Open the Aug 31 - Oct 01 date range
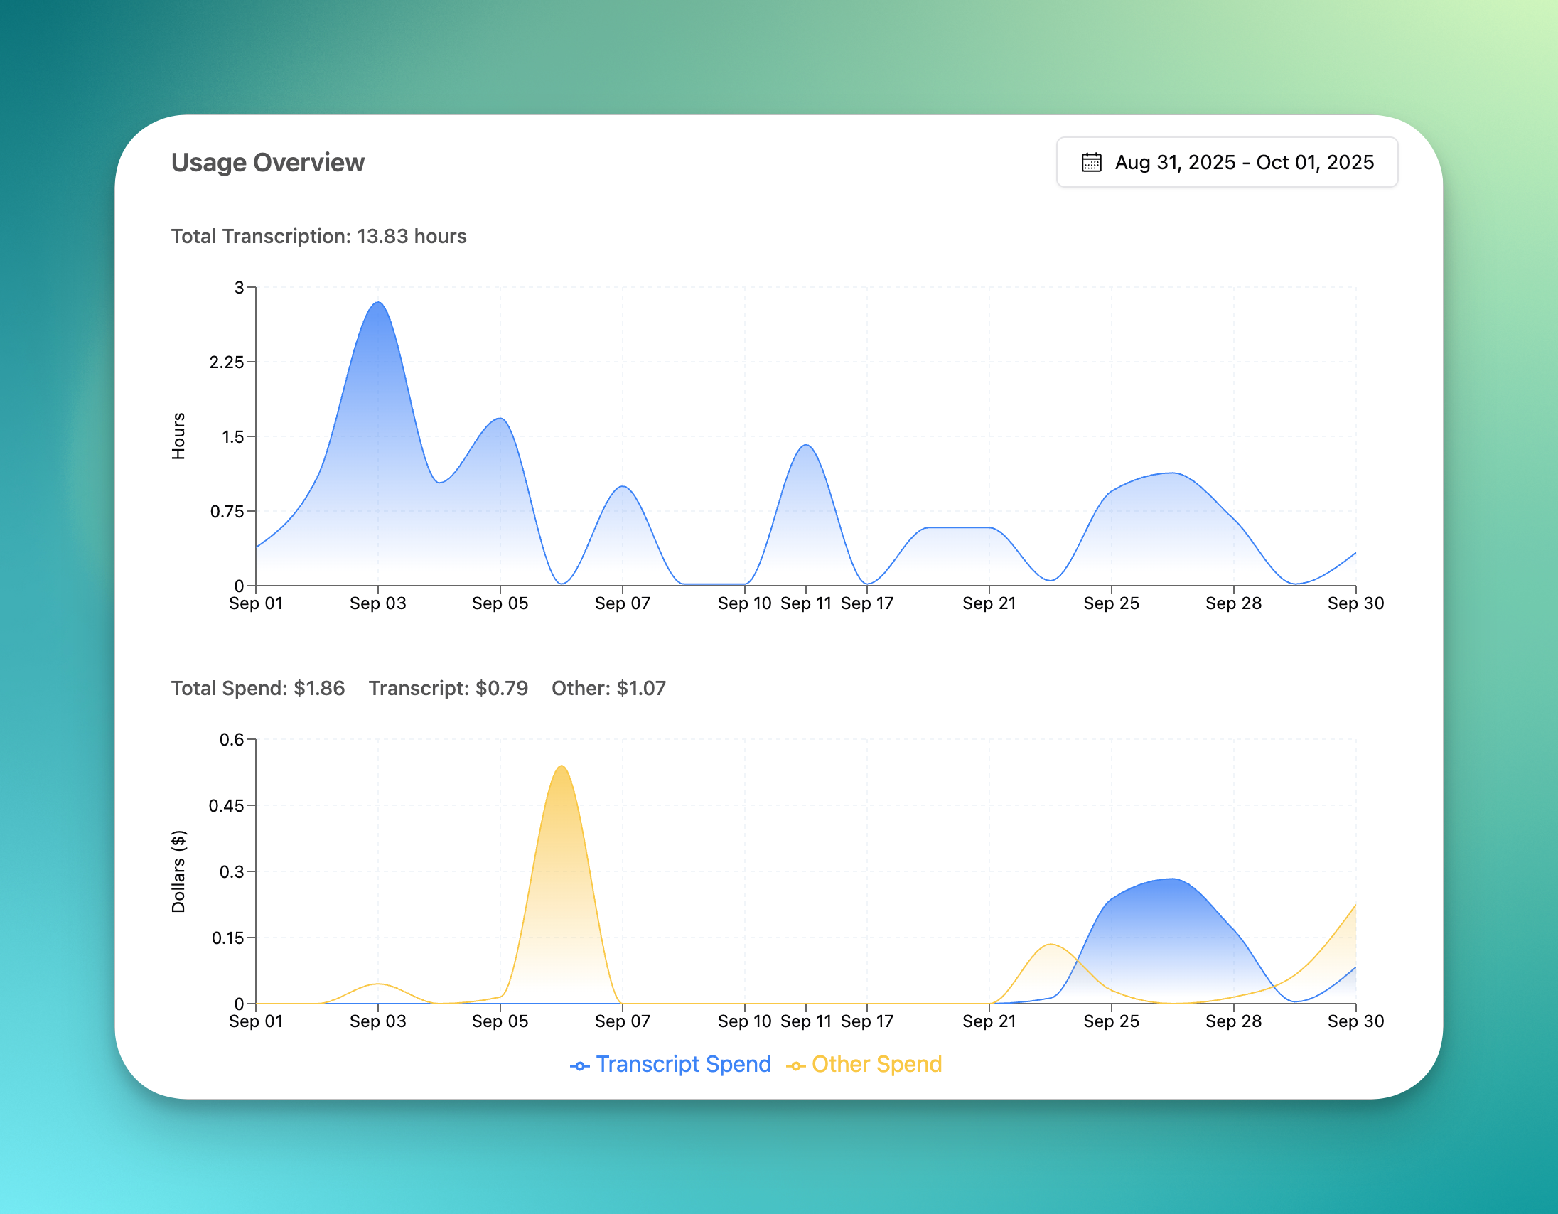 click(1242, 162)
